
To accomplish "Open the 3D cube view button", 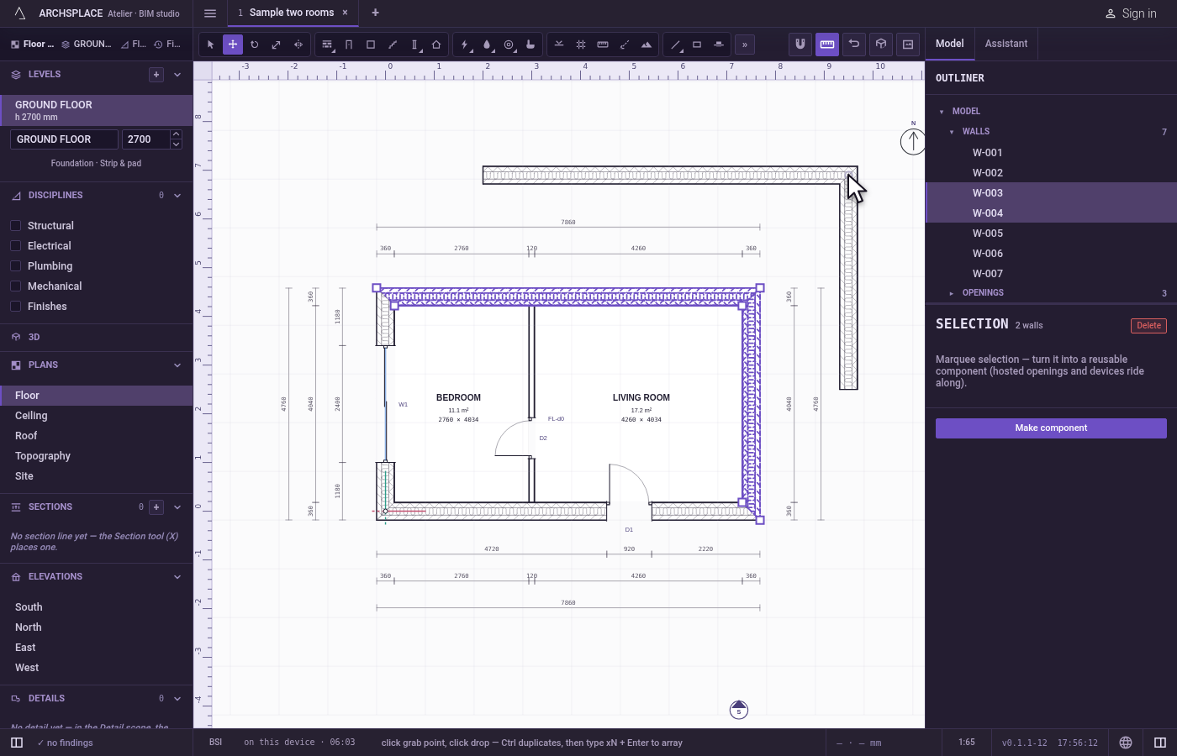I will 881,44.
